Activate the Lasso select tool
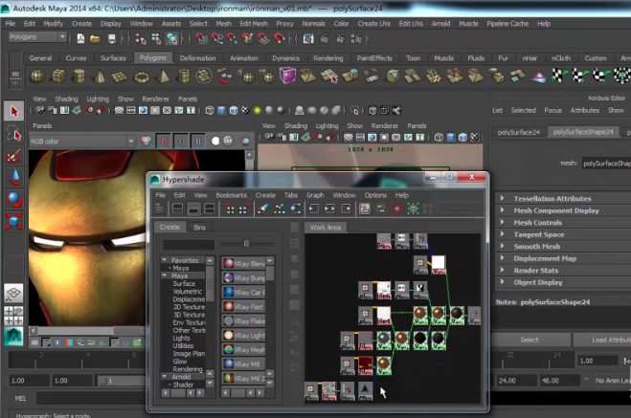This screenshot has width=631, height=418. pos(14,133)
